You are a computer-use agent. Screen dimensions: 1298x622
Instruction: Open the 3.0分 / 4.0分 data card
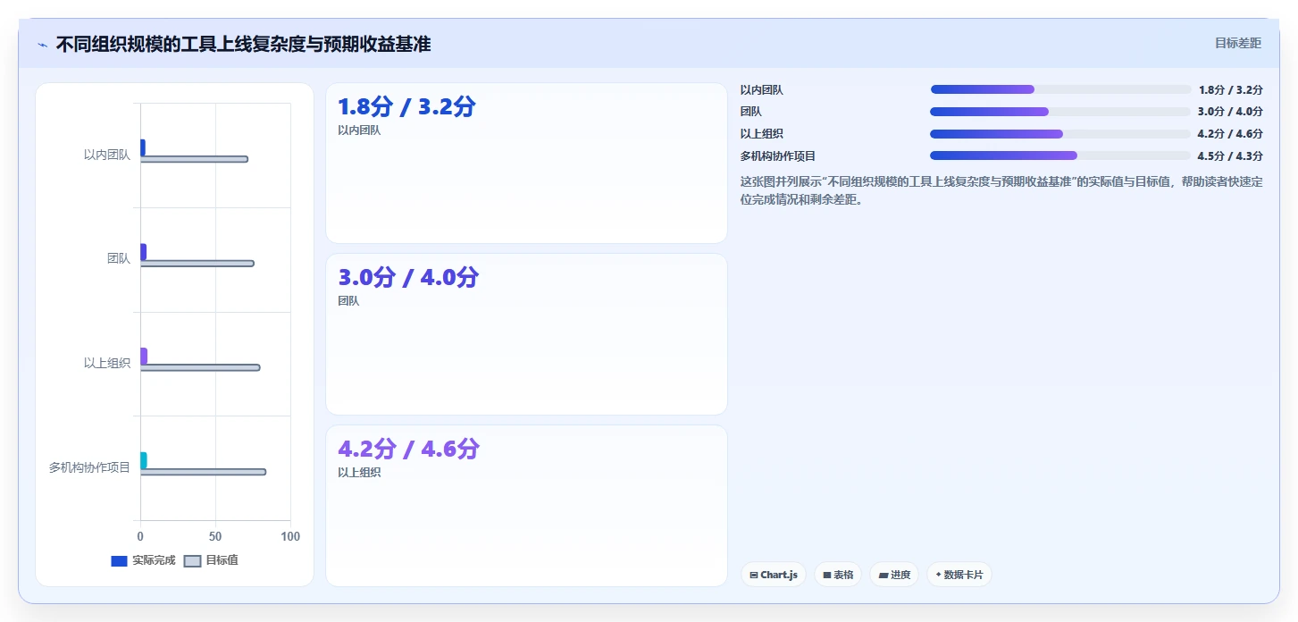(526, 334)
